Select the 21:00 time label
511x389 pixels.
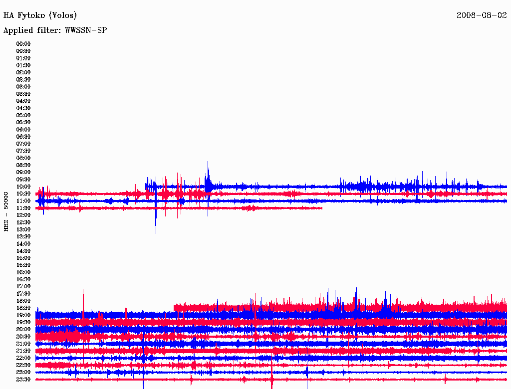(x=23, y=344)
